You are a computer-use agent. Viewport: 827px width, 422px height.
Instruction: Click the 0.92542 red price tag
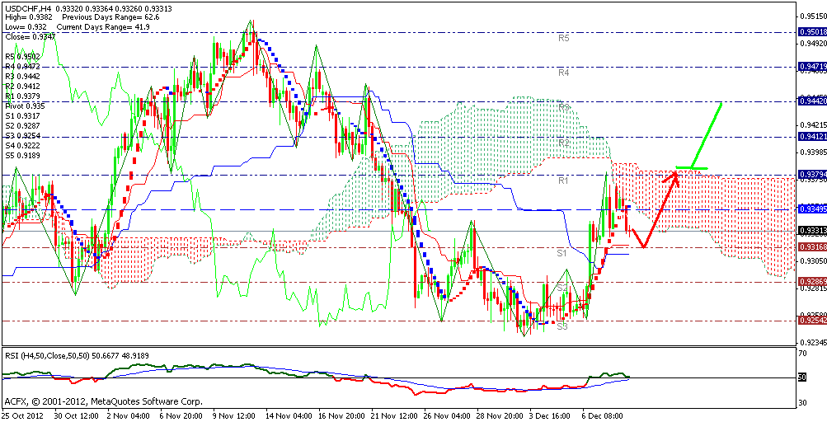coord(811,320)
